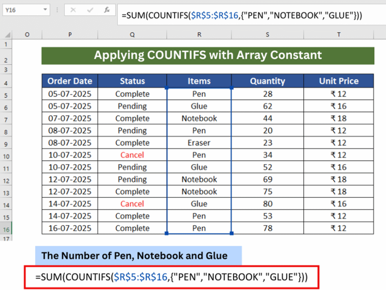Image resolution: width=386 pixels, height=290 pixels.
Task: Click the 'Pen' item in row 5
Action: (199, 94)
